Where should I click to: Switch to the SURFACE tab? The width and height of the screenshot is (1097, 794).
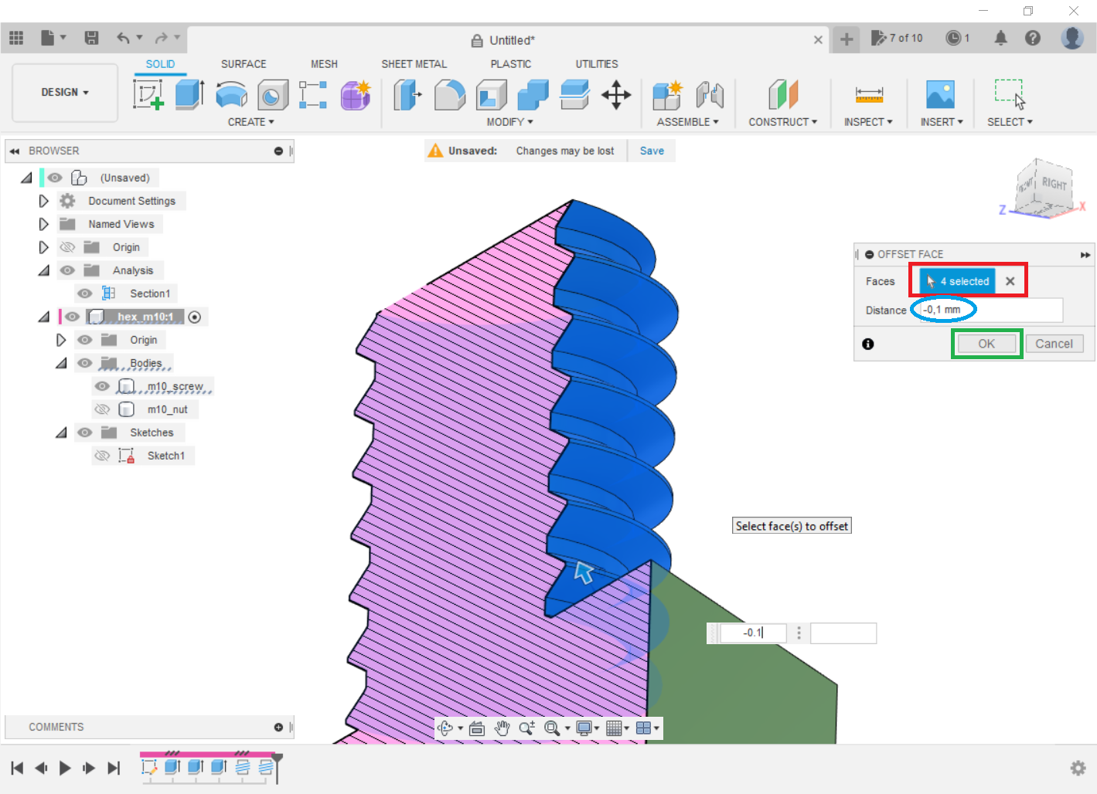244,64
